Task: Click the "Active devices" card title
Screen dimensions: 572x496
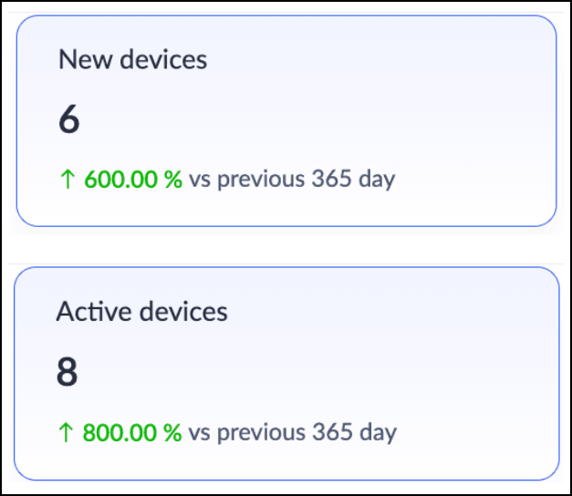Action: (141, 312)
